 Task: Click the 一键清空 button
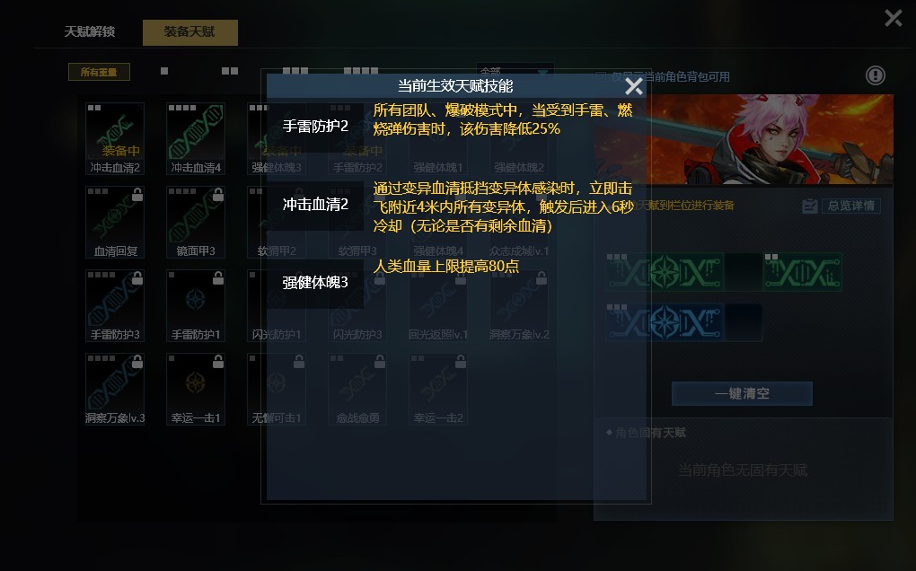point(742,393)
